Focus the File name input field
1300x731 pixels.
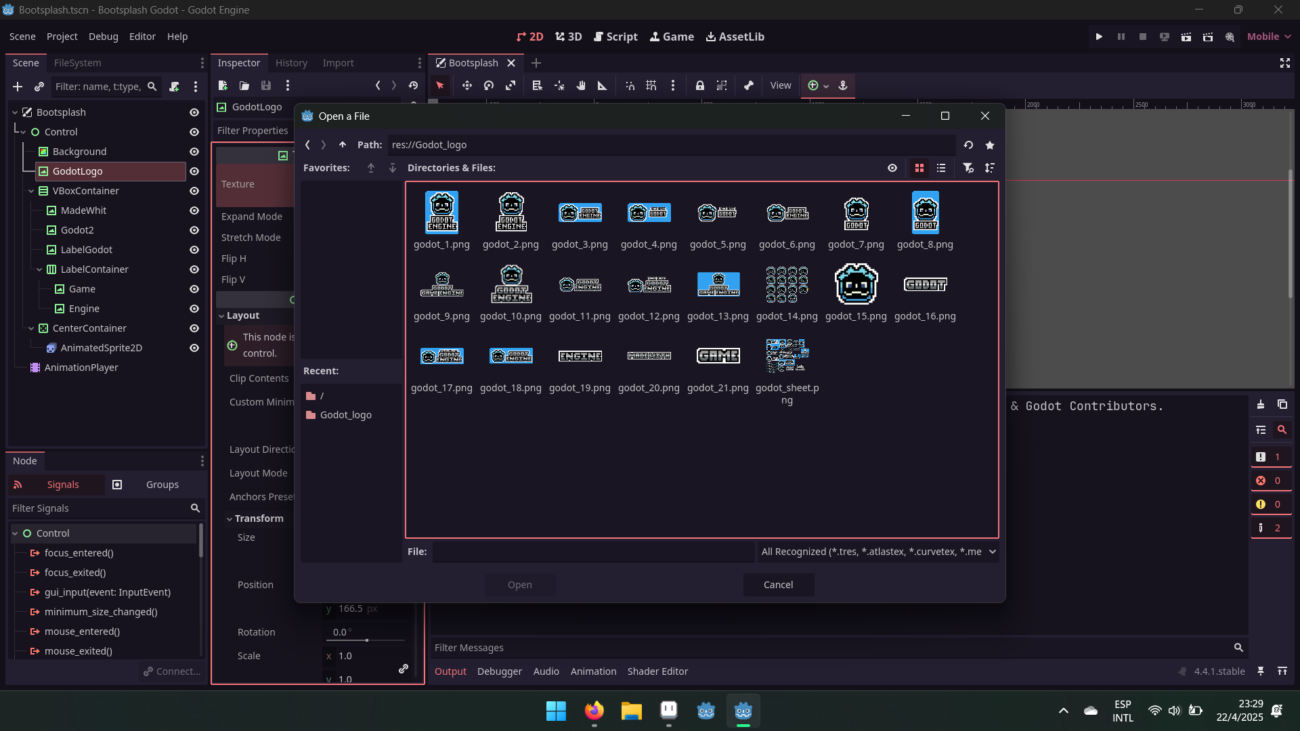coord(593,552)
